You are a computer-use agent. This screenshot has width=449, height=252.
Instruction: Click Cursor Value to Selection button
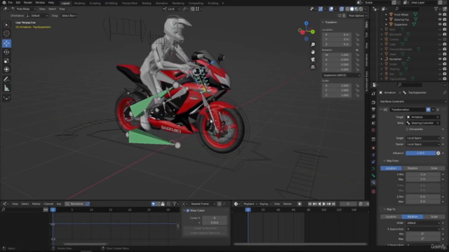[206, 233]
